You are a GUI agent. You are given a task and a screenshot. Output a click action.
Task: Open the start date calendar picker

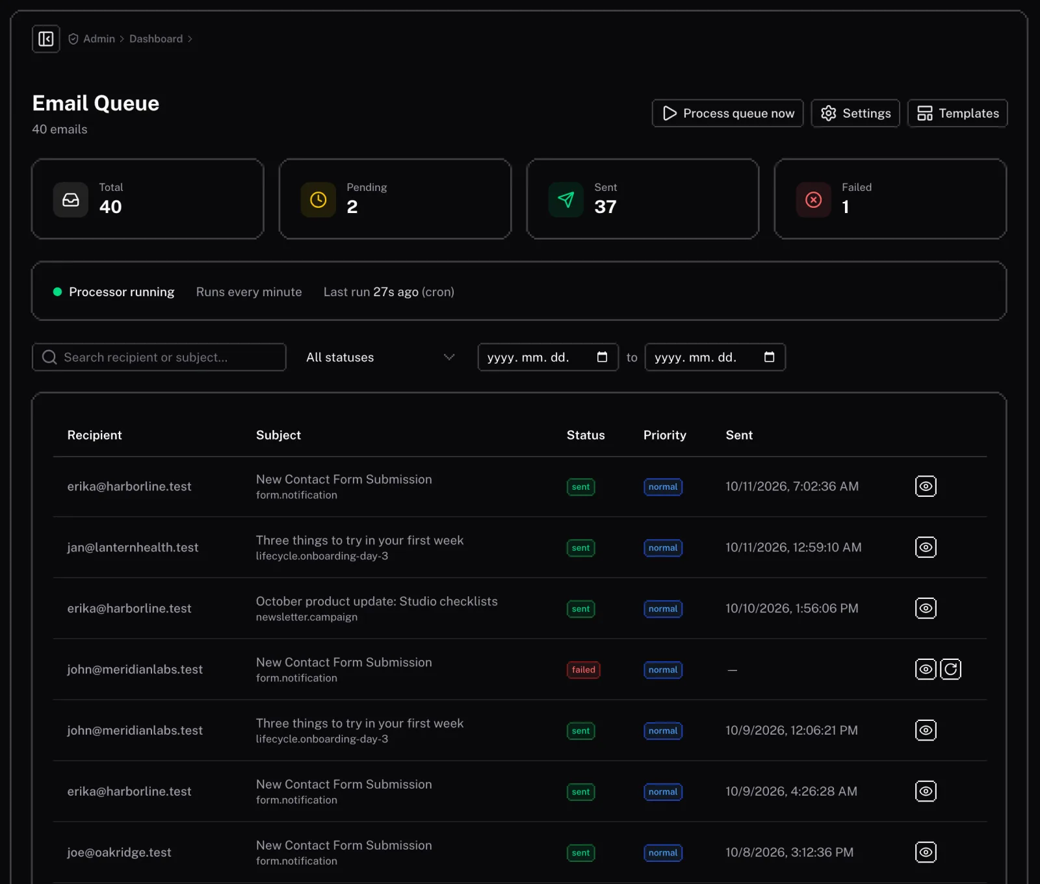pos(602,357)
